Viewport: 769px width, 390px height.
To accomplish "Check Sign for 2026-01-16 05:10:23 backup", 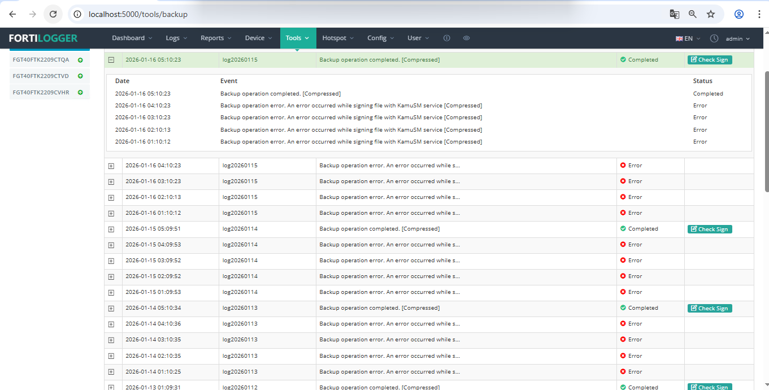I will [710, 60].
